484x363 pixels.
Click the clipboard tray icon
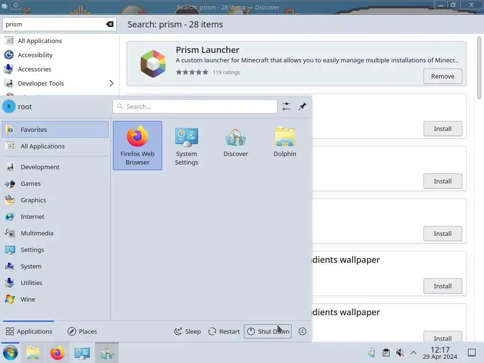point(386,353)
